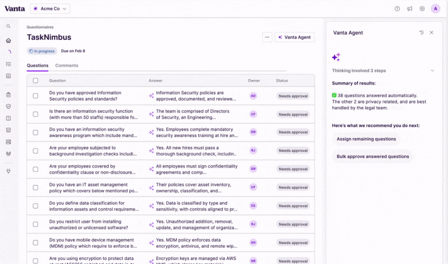The image size is (448, 264).
Task: Switch to the Comments tab
Action: pyautogui.click(x=67, y=65)
